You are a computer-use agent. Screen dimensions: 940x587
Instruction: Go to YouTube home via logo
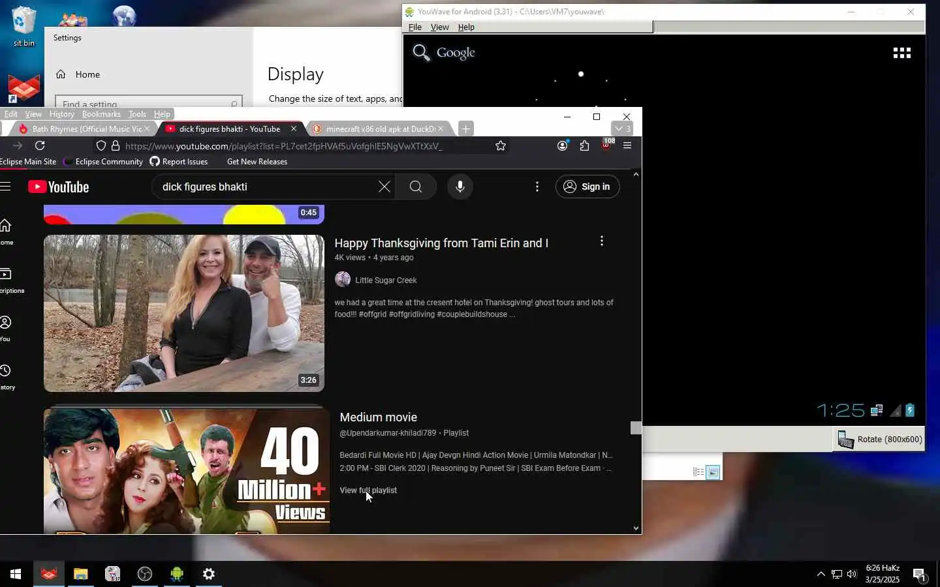click(x=59, y=187)
